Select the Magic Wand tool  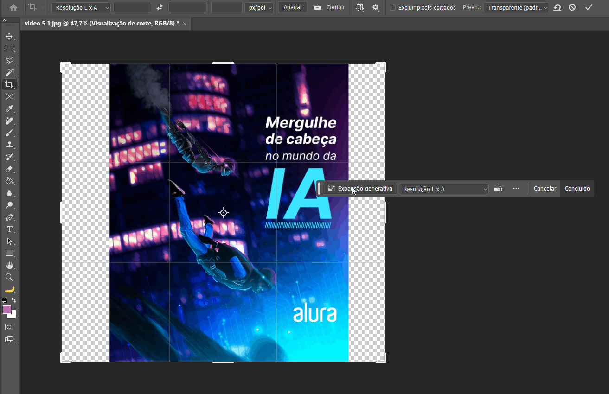click(x=9, y=72)
